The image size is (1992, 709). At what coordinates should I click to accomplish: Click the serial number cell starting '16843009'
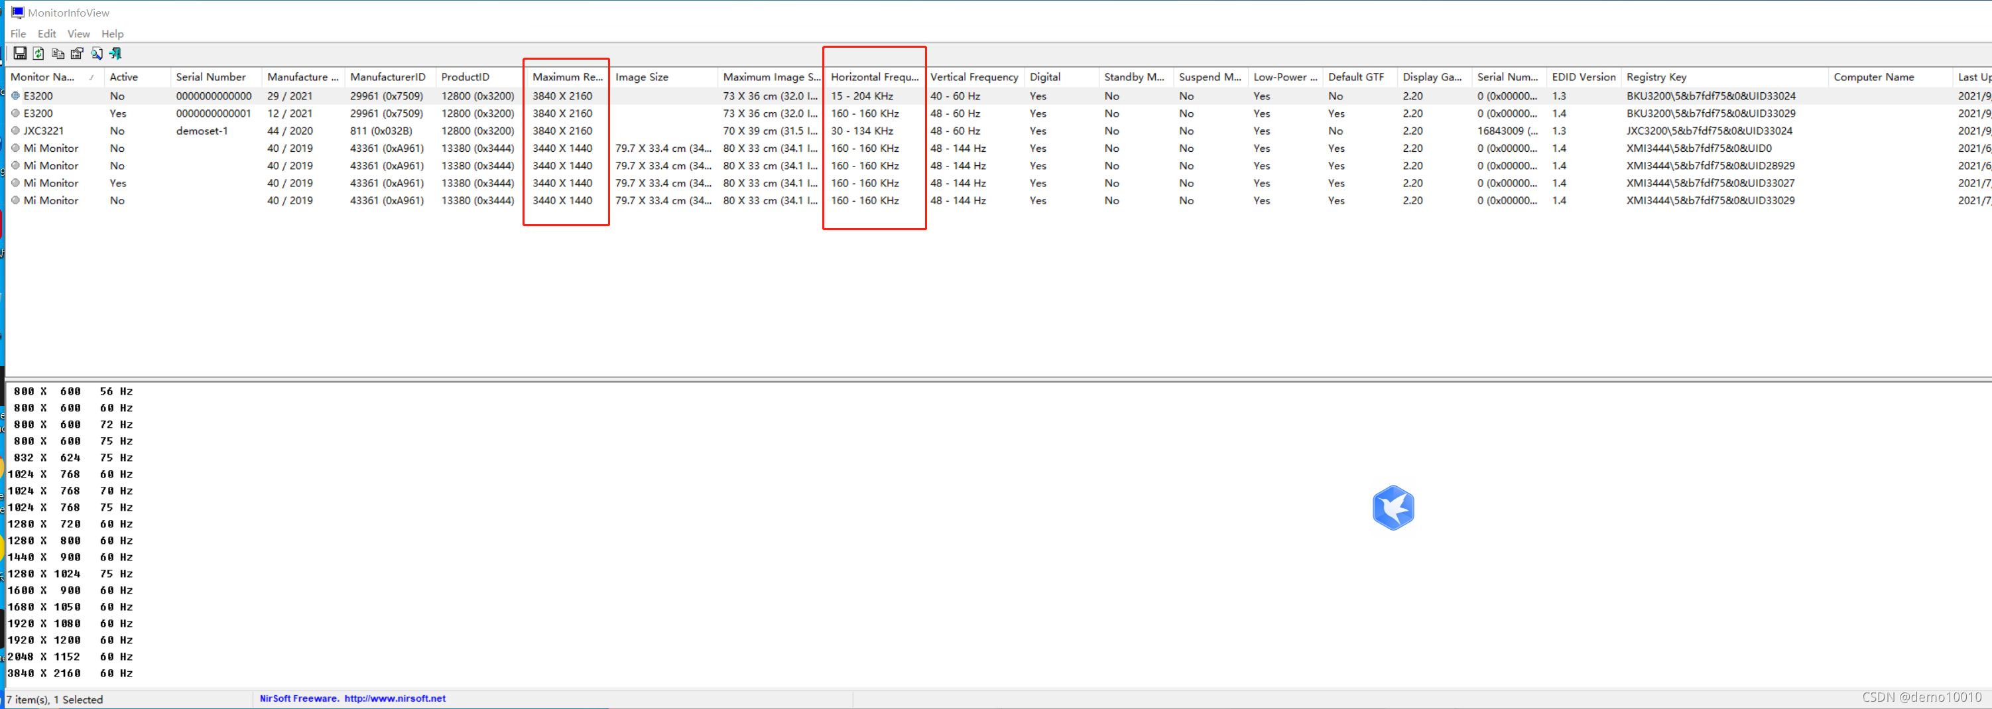click(1507, 131)
